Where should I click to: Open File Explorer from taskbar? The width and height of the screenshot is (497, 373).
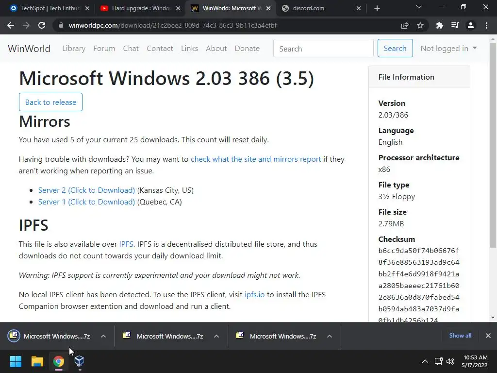pyautogui.click(x=37, y=361)
